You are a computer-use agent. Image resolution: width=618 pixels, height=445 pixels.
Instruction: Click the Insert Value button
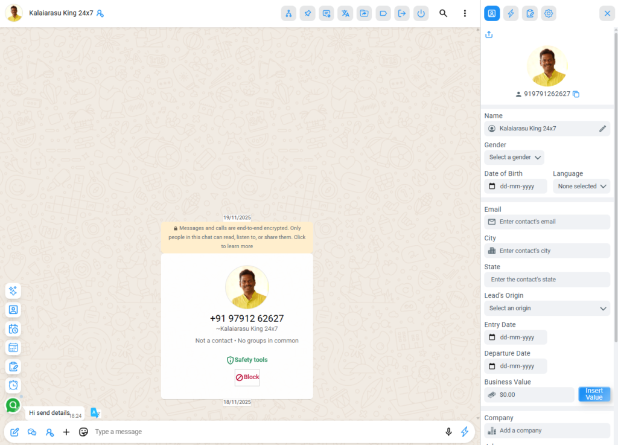pos(594,394)
